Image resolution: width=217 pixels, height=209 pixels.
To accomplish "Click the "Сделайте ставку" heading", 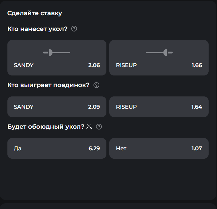I will pyautogui.click(x=35, y=13).
